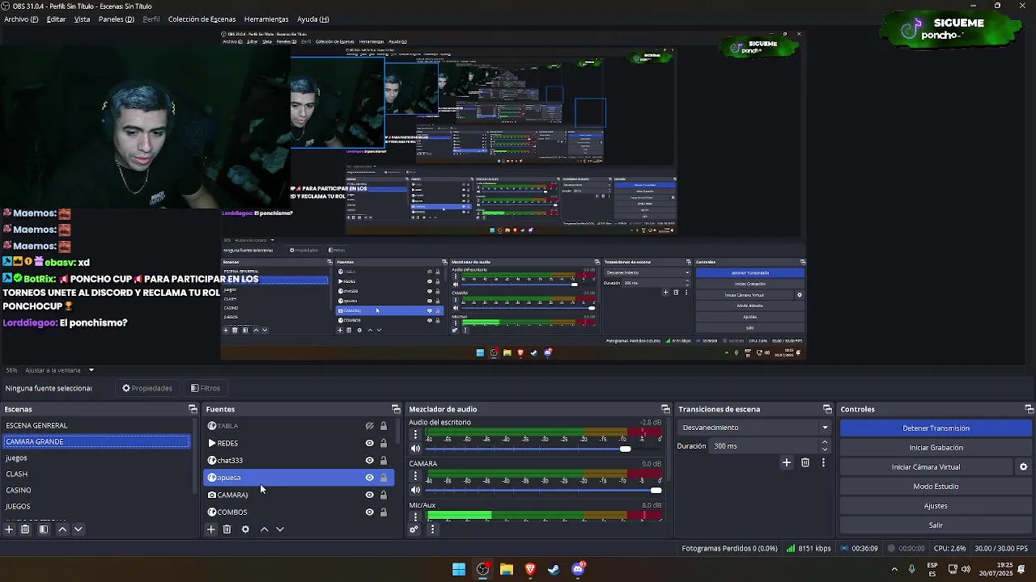Open scene filters icon in Escenas toolbar

[x=44, y=529]
